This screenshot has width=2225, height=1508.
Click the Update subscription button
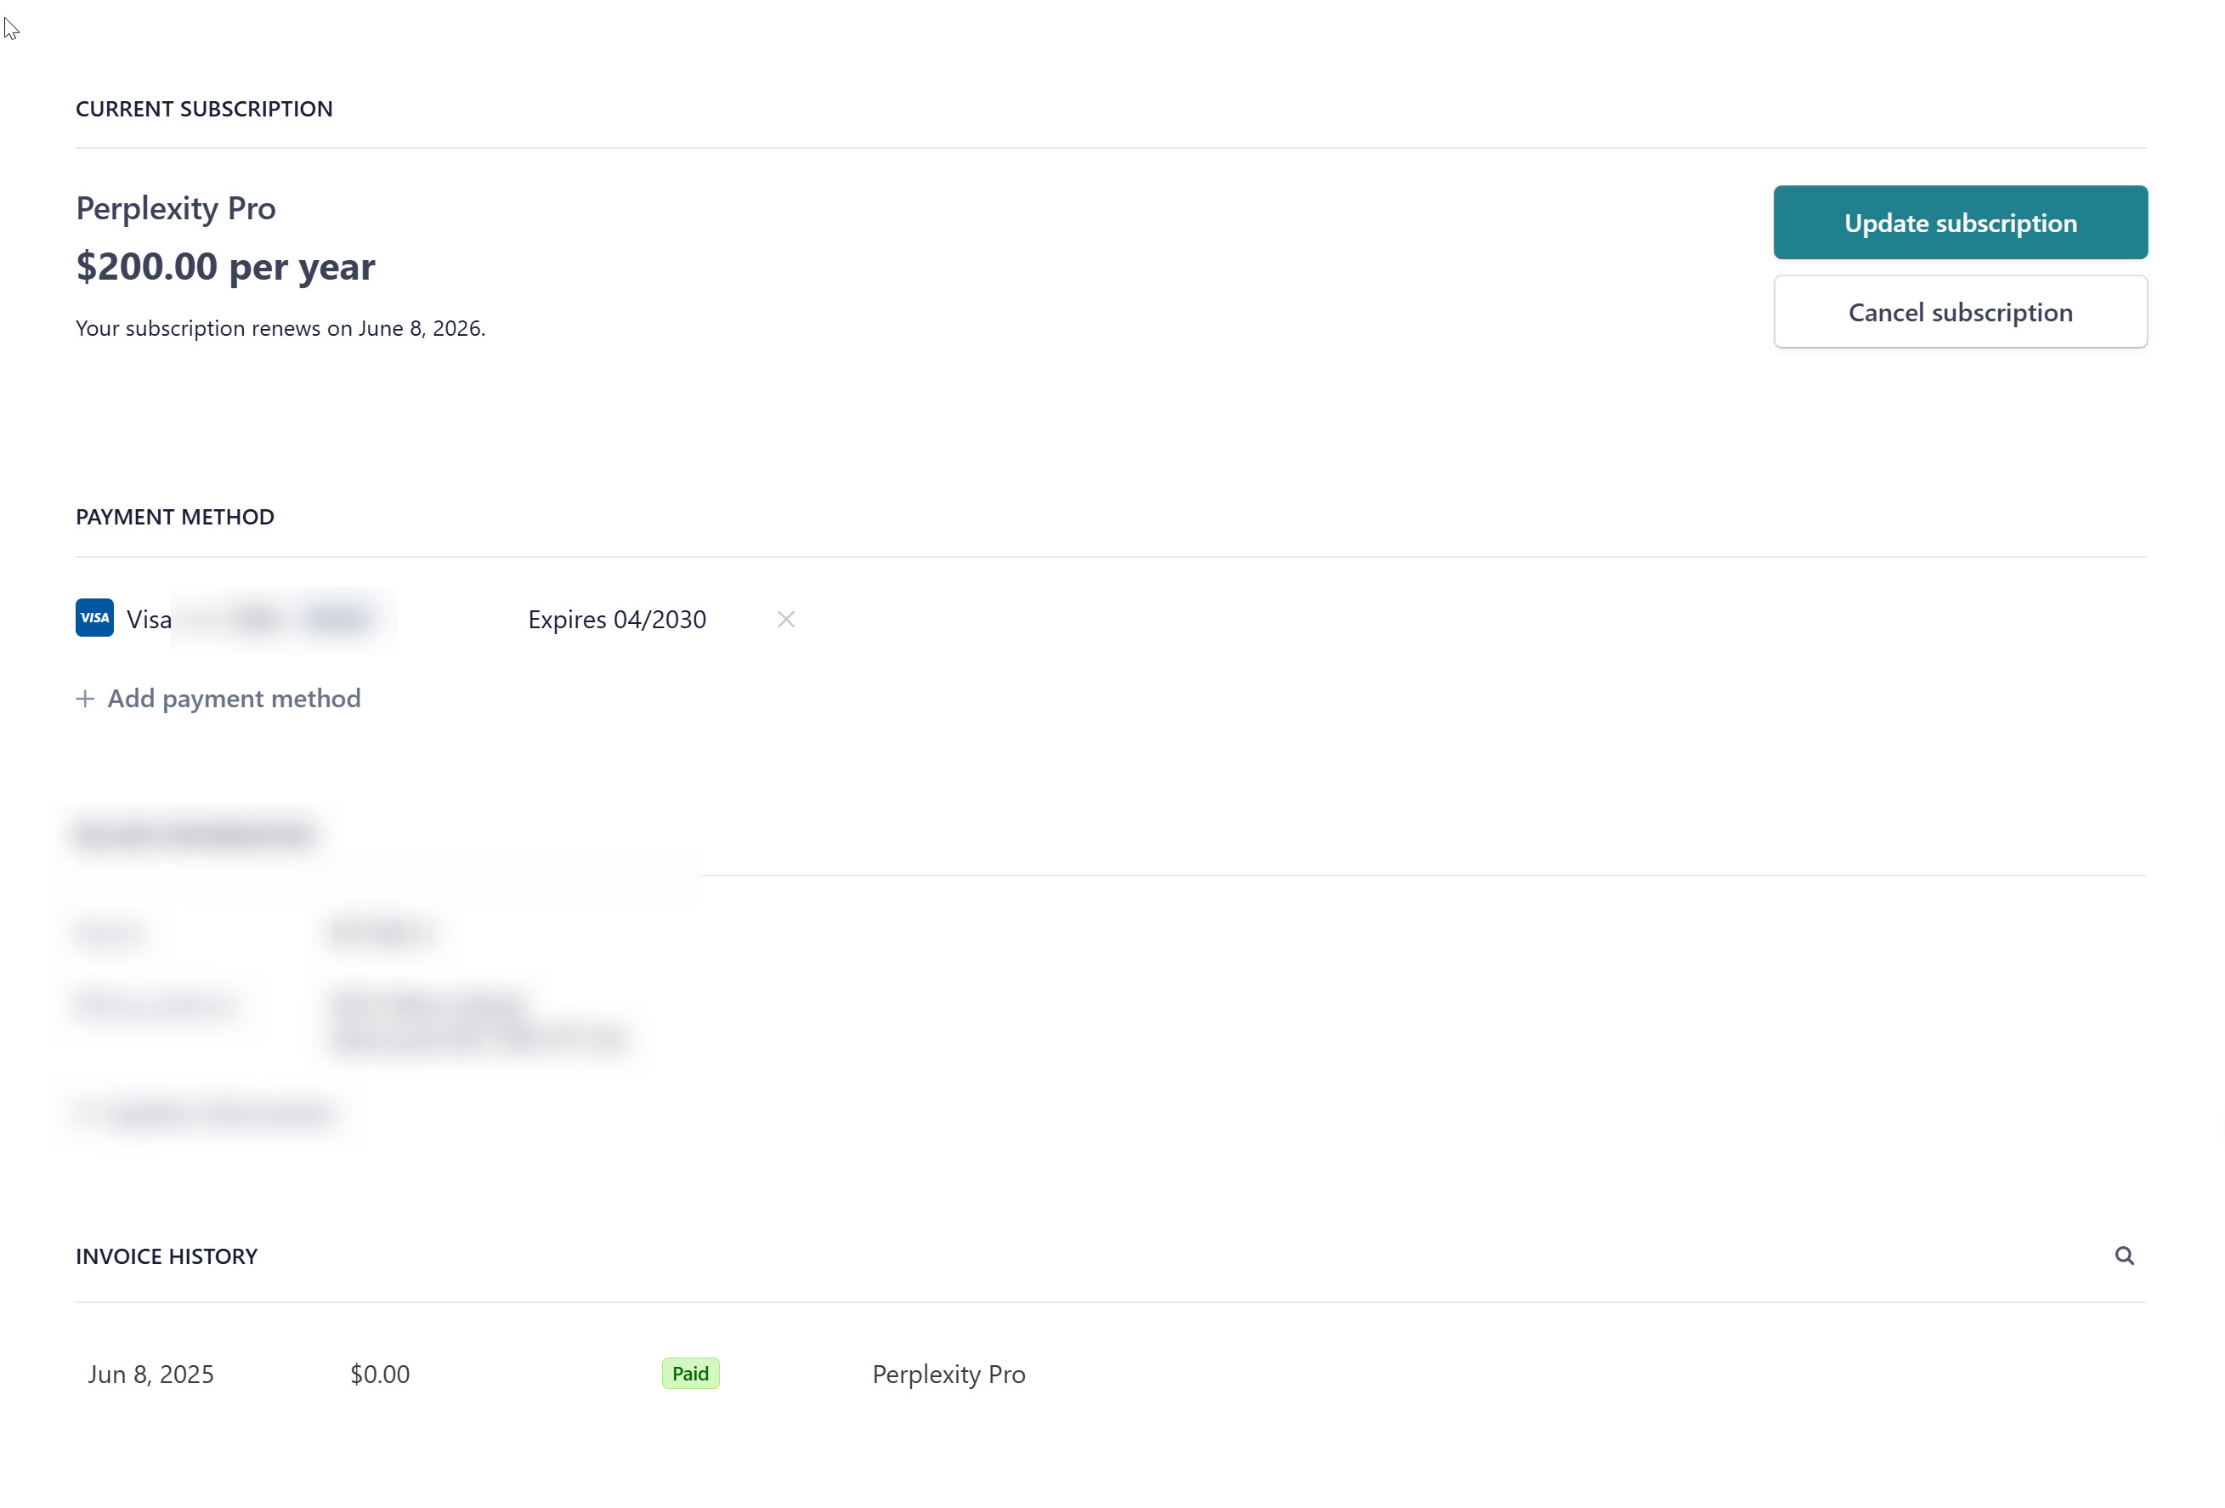(1959, 223)
